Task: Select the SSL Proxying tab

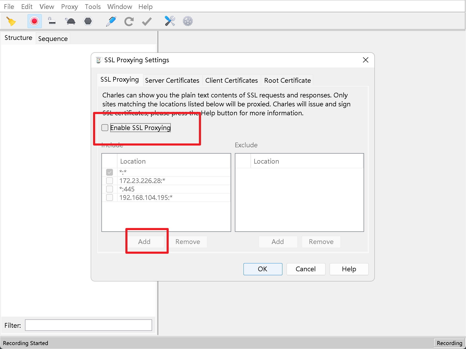Action: click(x=120, y=80)
